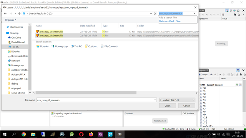
Task: Open Firefox from the taskbar
Action: pos(91,134)
